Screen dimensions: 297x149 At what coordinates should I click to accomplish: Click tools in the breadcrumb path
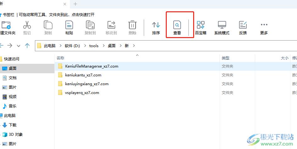tap(94, 46)
